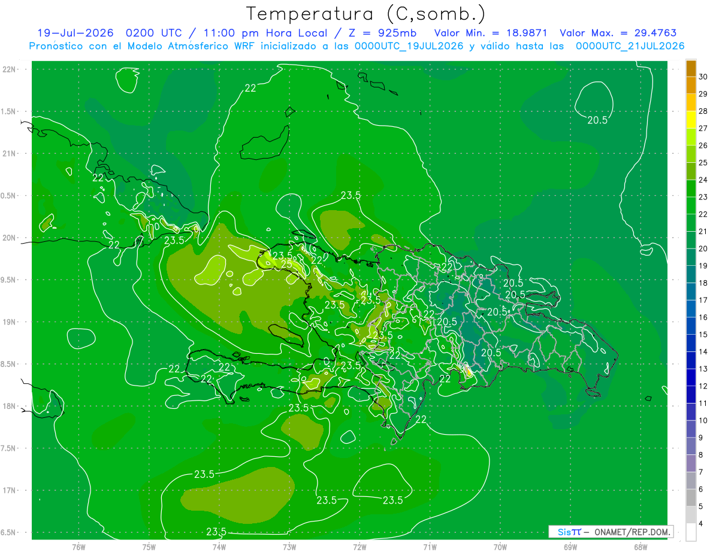Click the '12' label on the colorbar

pyautogui.click(x=703, y=386)
